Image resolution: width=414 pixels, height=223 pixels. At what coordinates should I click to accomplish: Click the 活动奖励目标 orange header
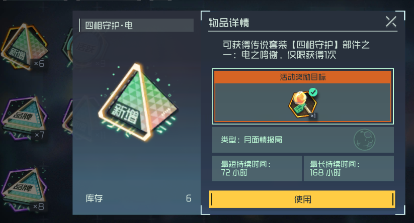[x=303, y=77]
